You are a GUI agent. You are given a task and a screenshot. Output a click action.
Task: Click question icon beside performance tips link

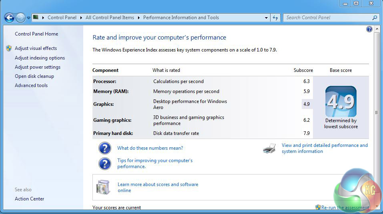(104, 164)
